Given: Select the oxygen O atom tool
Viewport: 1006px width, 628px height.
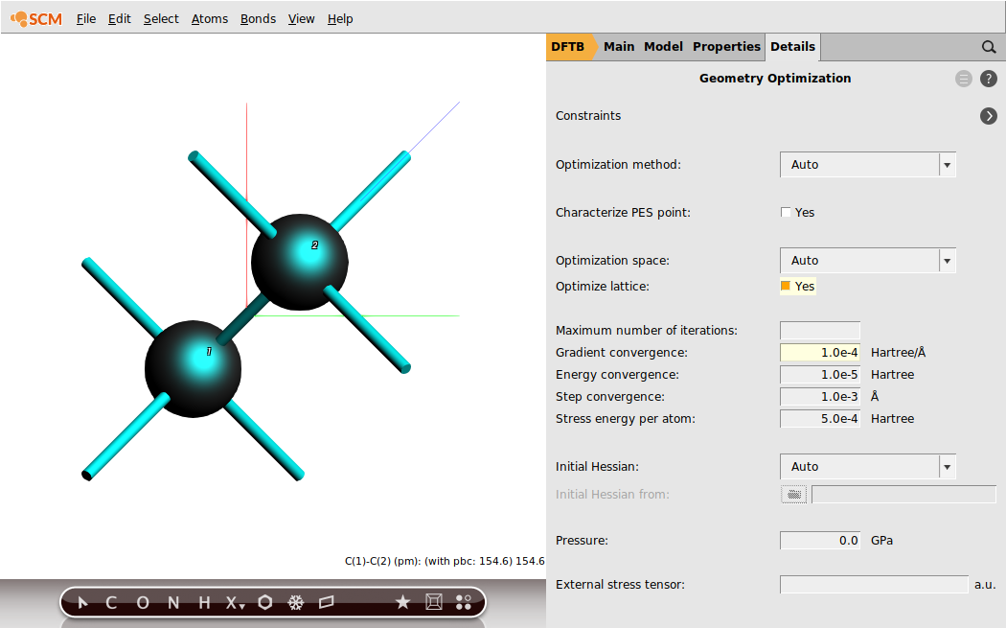Looking at the screenshot, I should coord(143,602).
